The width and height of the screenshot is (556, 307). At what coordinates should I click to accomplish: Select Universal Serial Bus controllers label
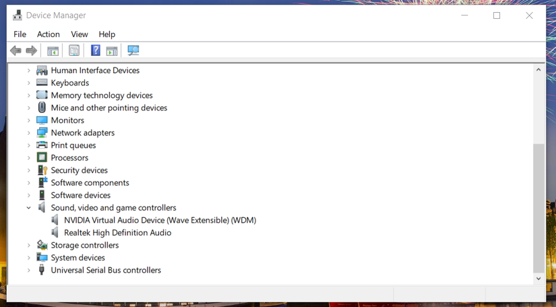click(x=106, y=270)
